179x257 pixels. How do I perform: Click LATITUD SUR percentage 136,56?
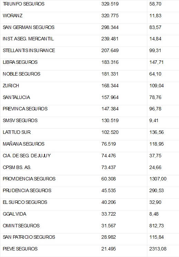tap(157, 132)
